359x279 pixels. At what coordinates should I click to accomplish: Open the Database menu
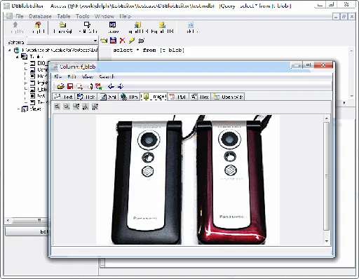click(40, 16)
